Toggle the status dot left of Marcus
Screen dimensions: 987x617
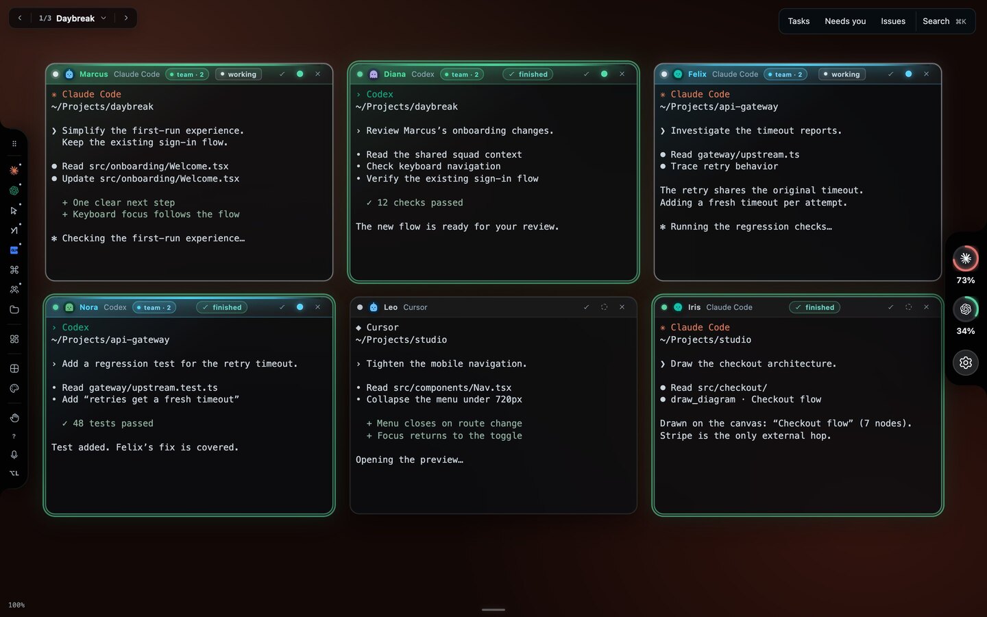tap(56, 74)
